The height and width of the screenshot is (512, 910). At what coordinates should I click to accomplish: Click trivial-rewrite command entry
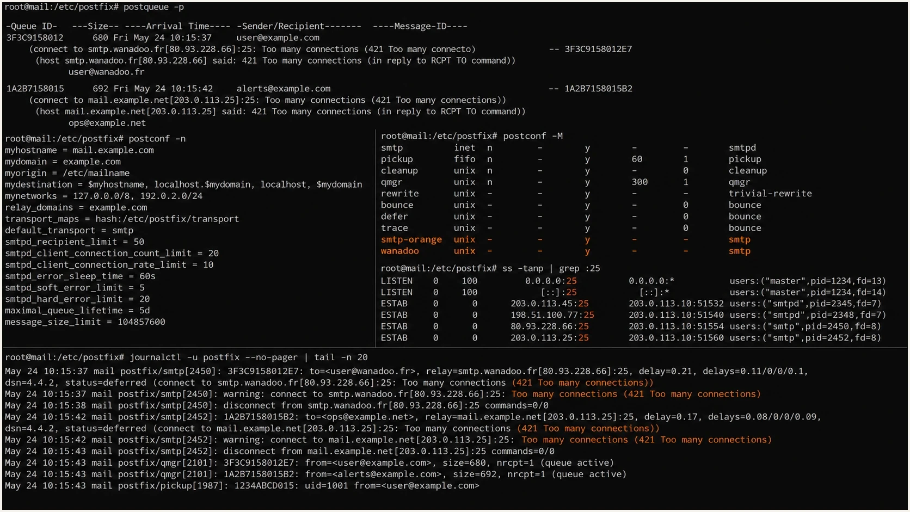[770, 193]
